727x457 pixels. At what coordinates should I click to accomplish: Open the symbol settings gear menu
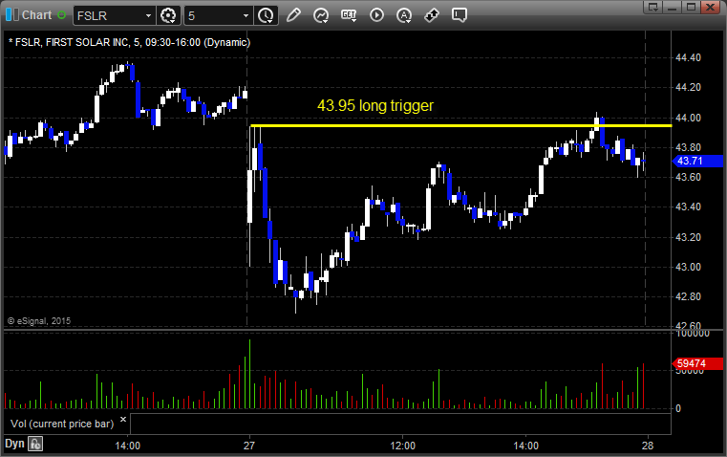168,15
